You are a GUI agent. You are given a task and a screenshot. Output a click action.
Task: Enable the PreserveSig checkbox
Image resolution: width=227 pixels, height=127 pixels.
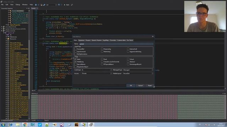[102, 49]
